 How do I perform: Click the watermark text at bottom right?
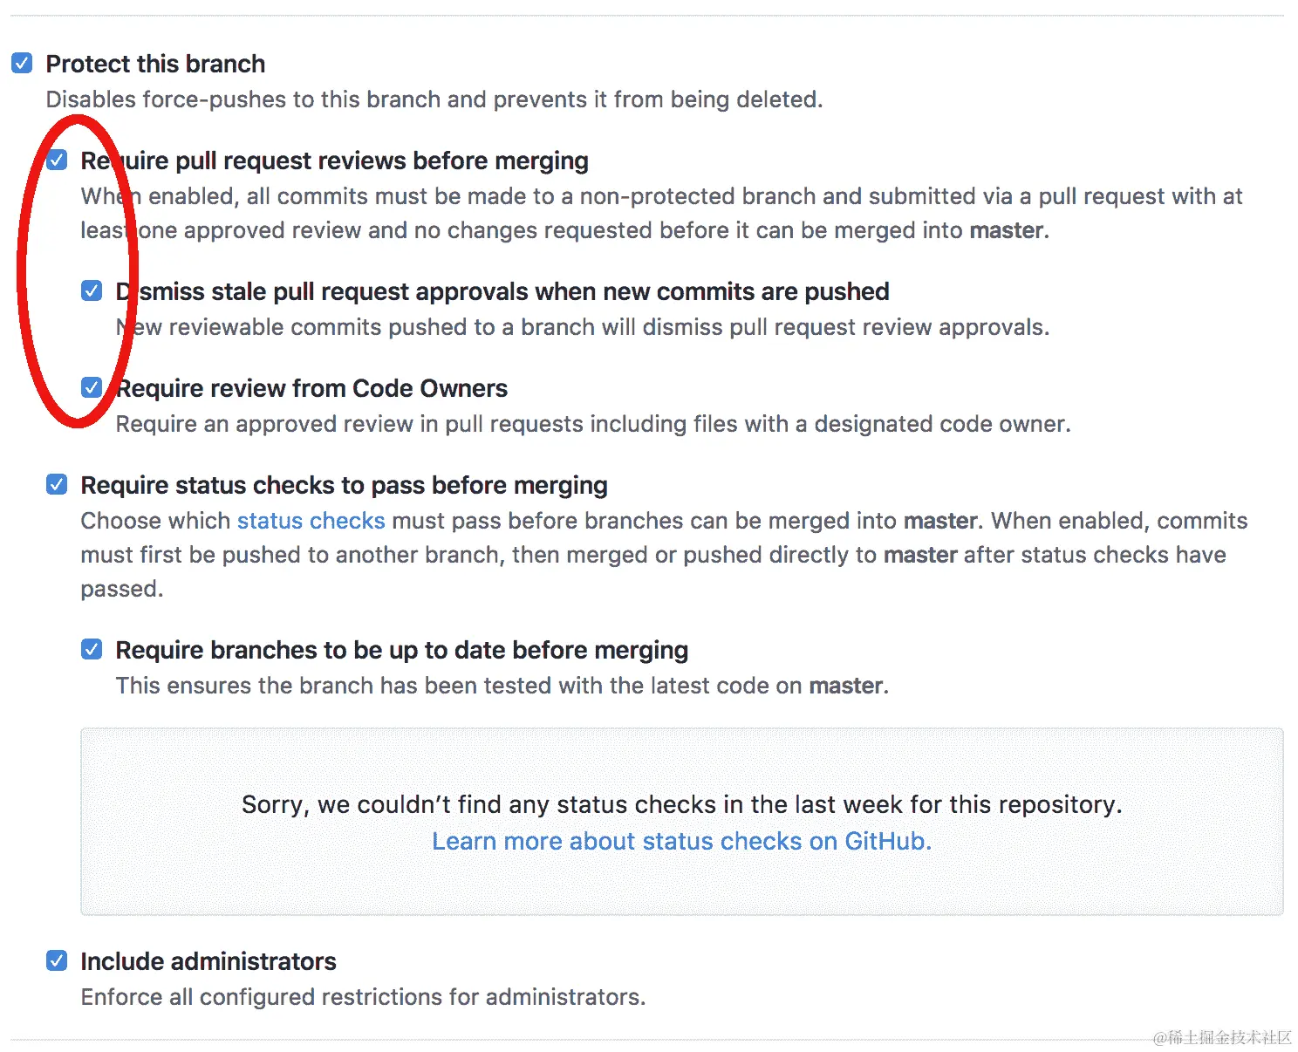(x=1223, y=1037)
